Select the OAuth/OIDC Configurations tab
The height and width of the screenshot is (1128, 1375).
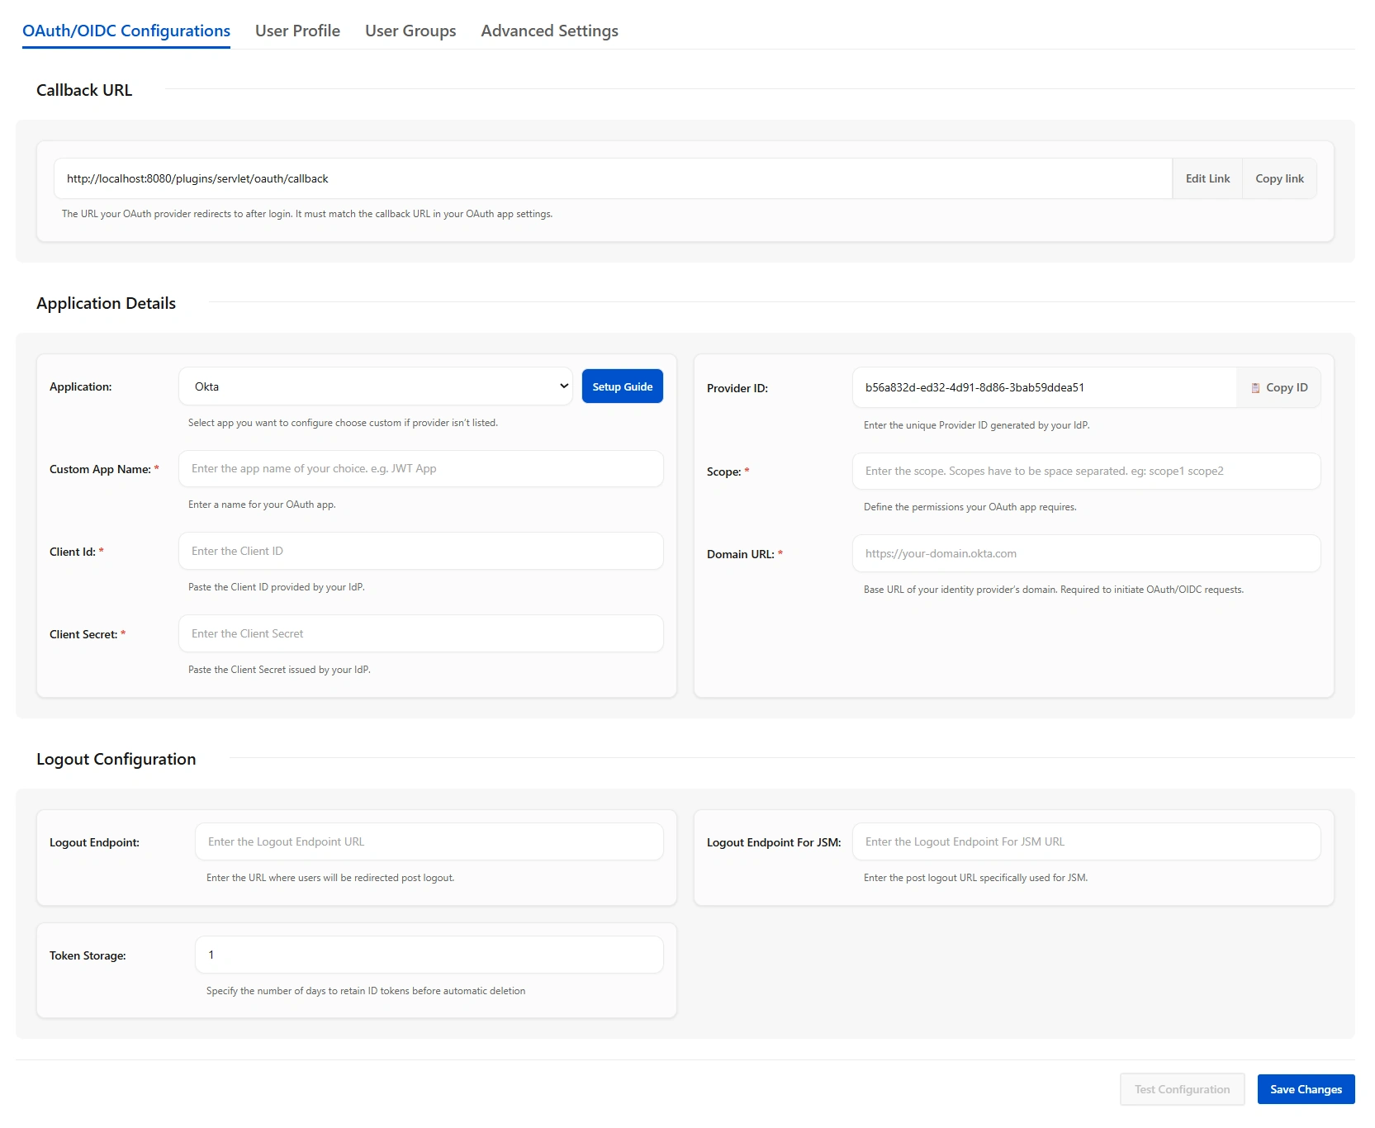[x=126, y=31]
